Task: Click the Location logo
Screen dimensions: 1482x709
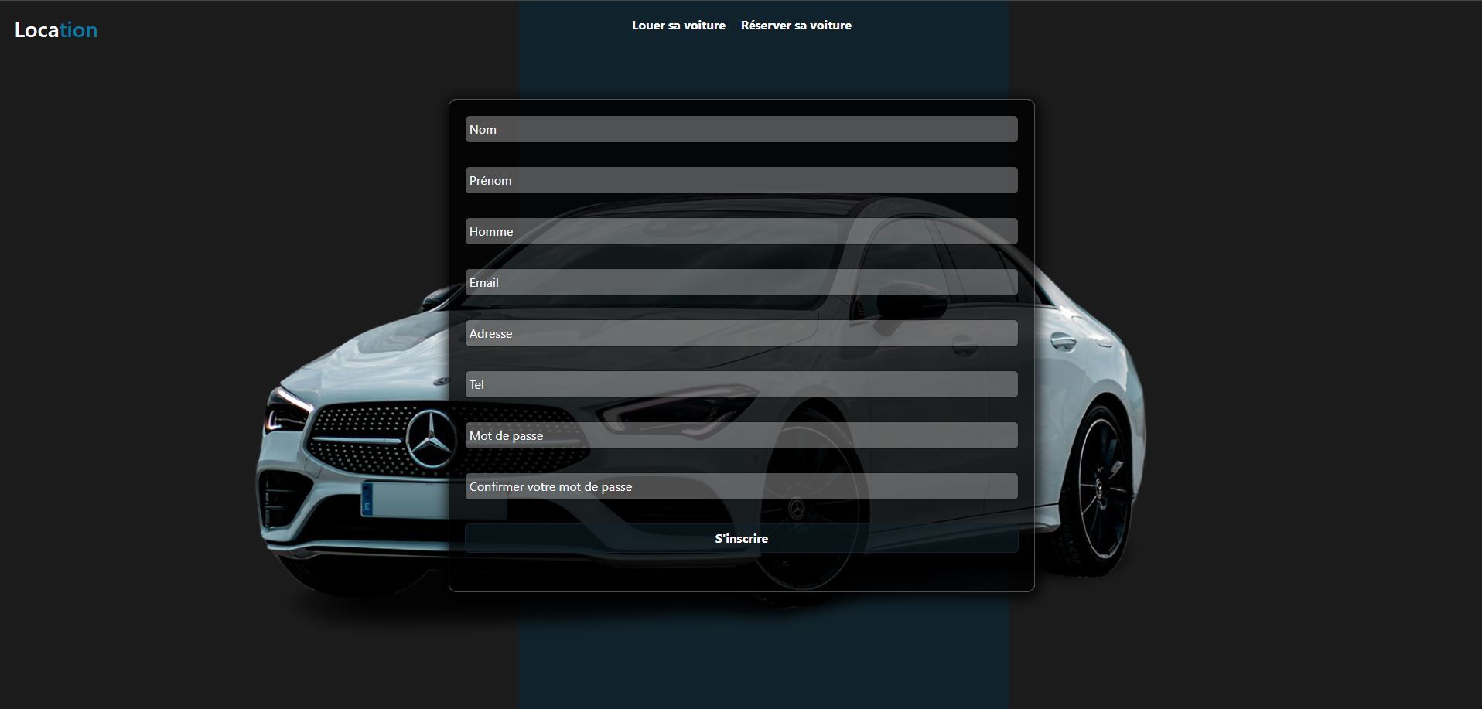Action: tap(56, 30)
